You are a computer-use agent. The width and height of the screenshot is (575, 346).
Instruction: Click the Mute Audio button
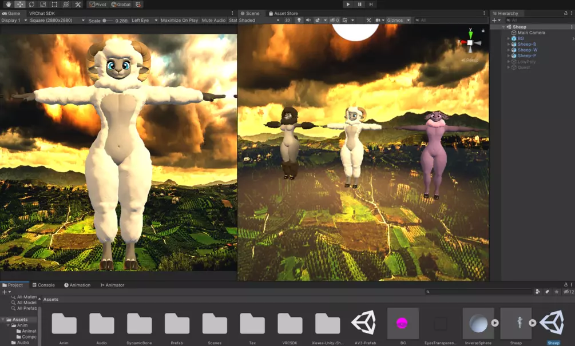213,20
